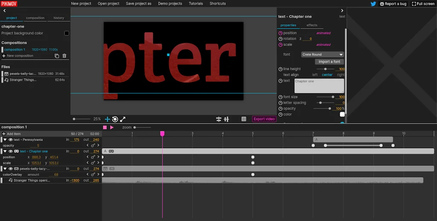Hide the text - Pennsylvania layer
This screenshot has height=221, width=437.
coord(11,140)
